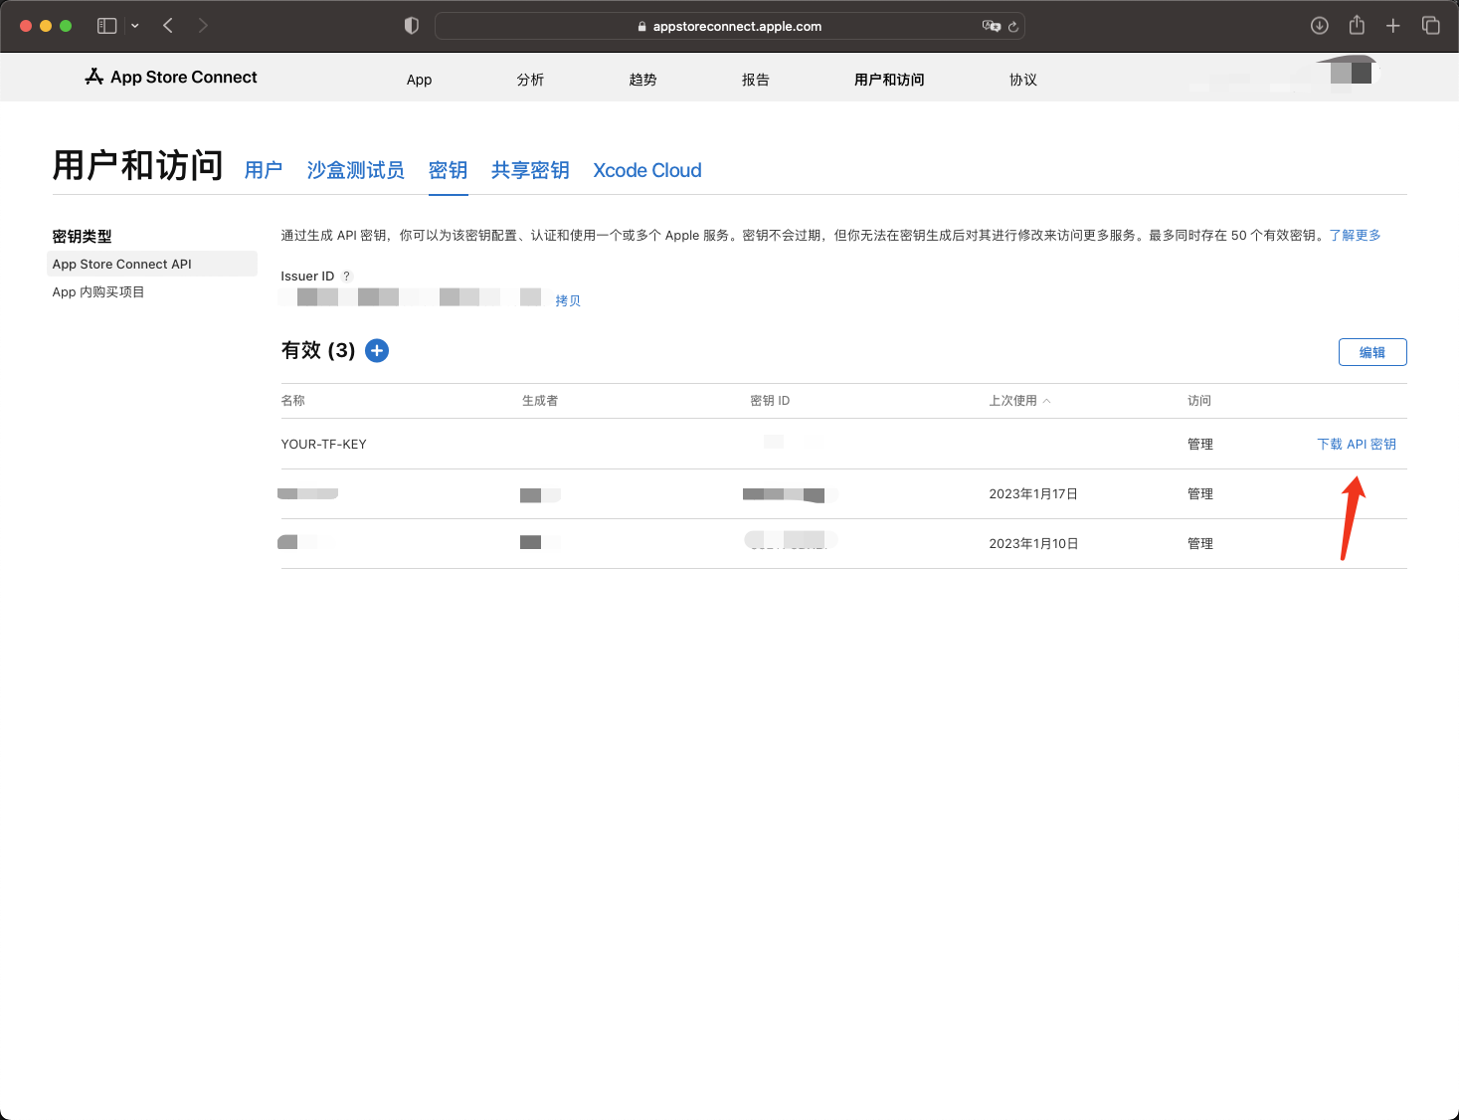
Task: Select App 内购买项目 key type
Action: click(x=98, y=291)
